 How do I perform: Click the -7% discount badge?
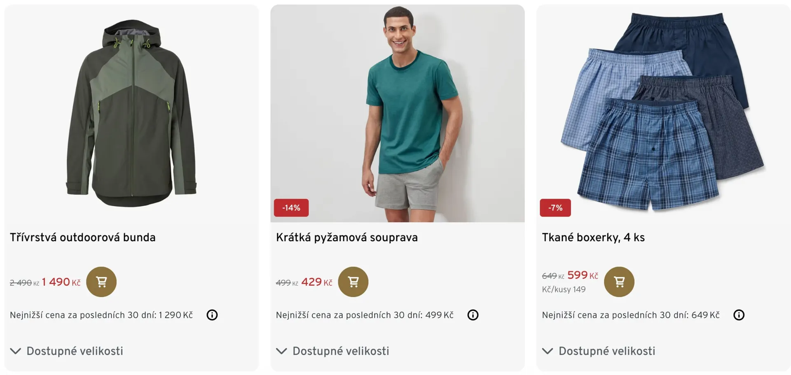(x=555, y=208)
